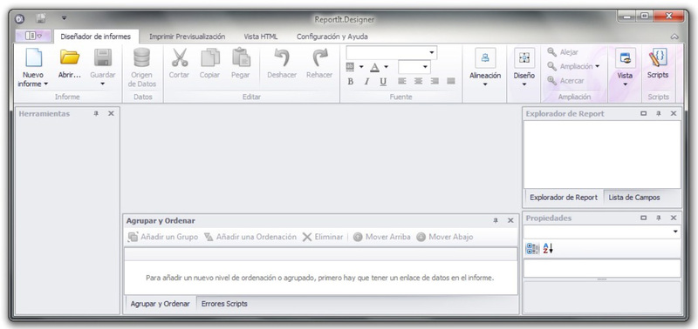This screenshot has width=698, height=329.
Task: Open the Propiedades object selector dropdown
Action: tap(675, 232)
